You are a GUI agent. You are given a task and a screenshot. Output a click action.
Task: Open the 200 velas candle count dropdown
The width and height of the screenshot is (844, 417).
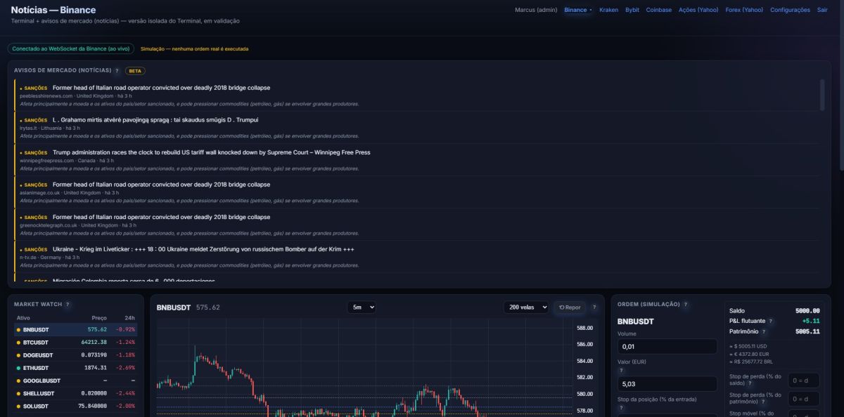click(x=526, y=307)
